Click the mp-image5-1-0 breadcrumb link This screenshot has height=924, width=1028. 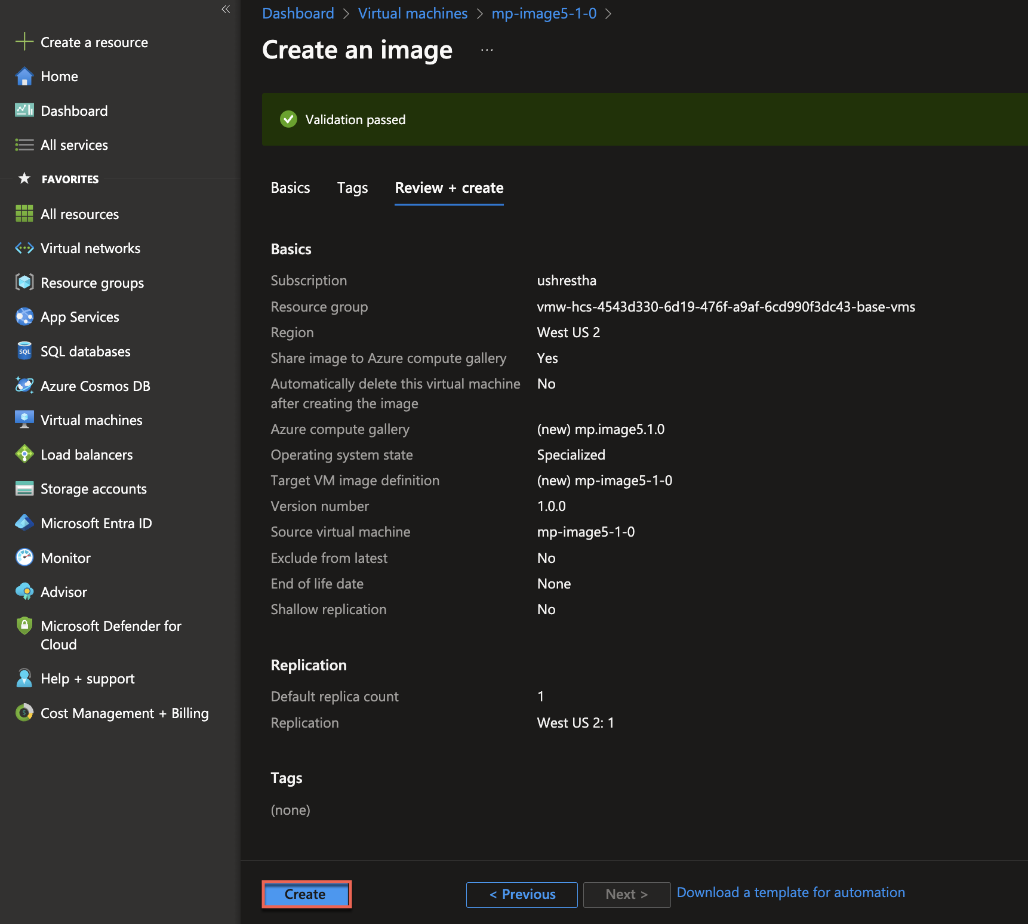[544, 13]
